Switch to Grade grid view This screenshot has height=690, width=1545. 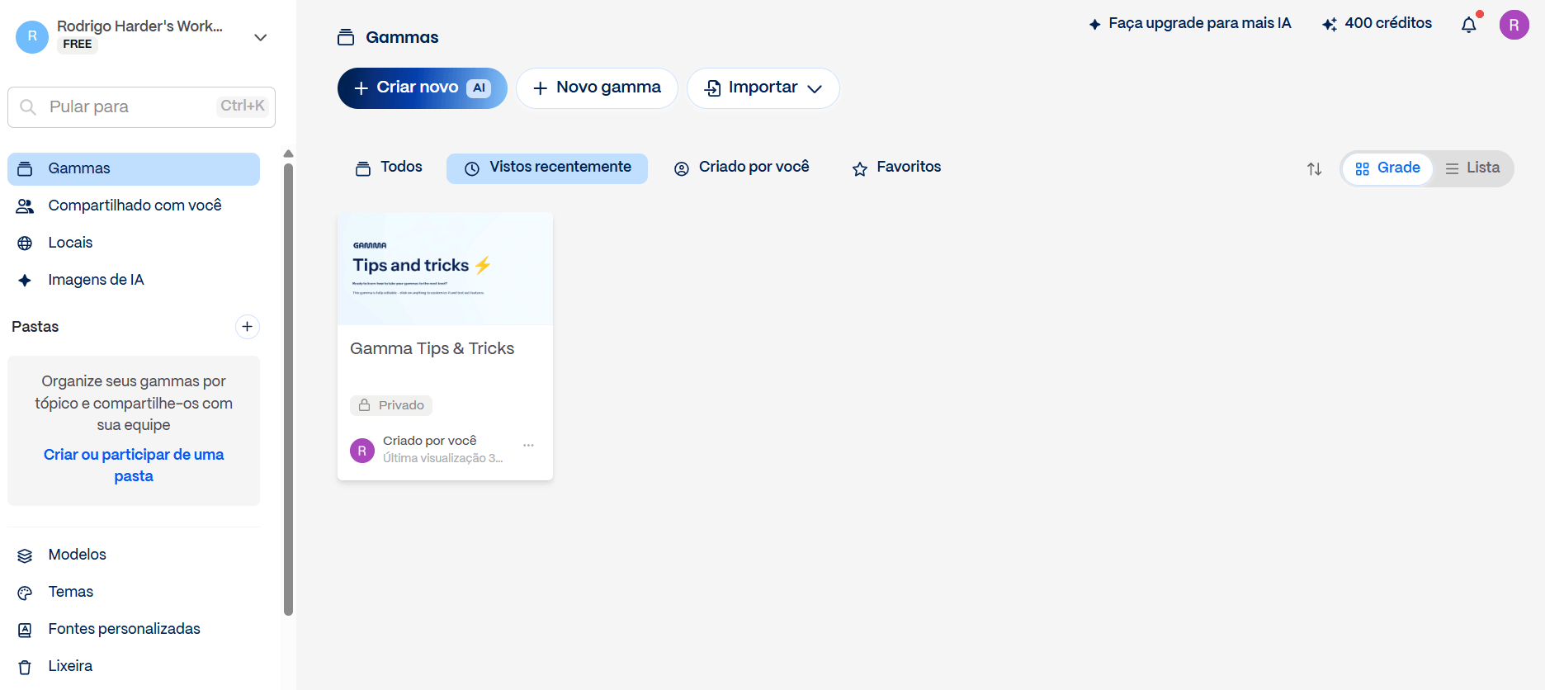1388,168
